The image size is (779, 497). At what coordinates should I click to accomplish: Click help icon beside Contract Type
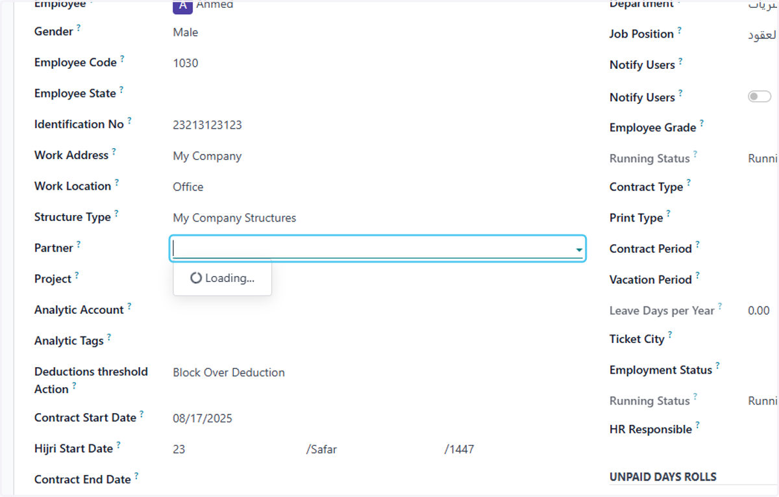pos(689,183)
